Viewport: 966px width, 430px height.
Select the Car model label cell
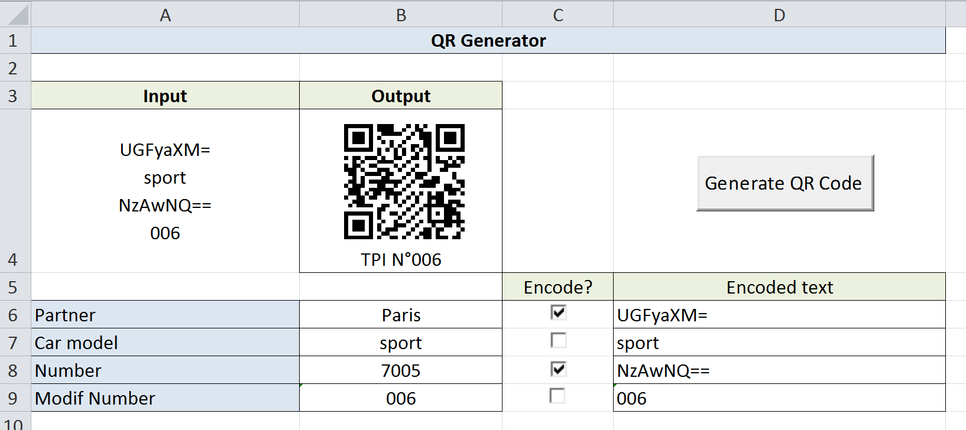click(165, 343)
